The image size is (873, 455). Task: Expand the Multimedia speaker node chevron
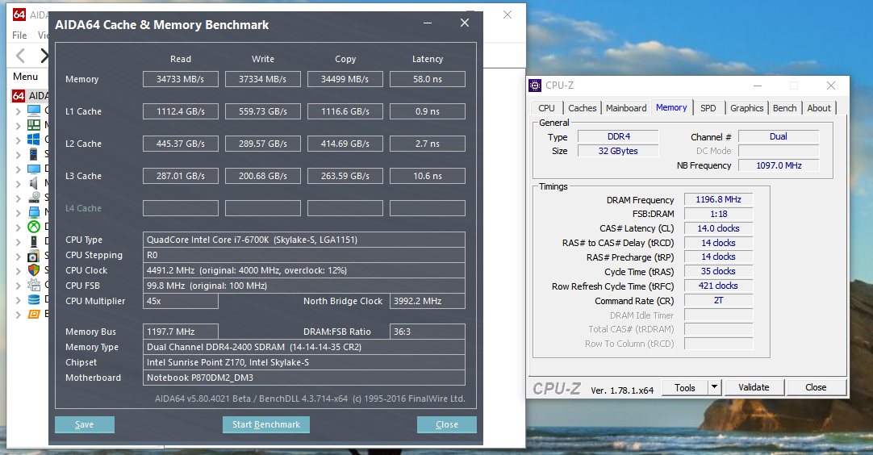click(x=19, y=183)
